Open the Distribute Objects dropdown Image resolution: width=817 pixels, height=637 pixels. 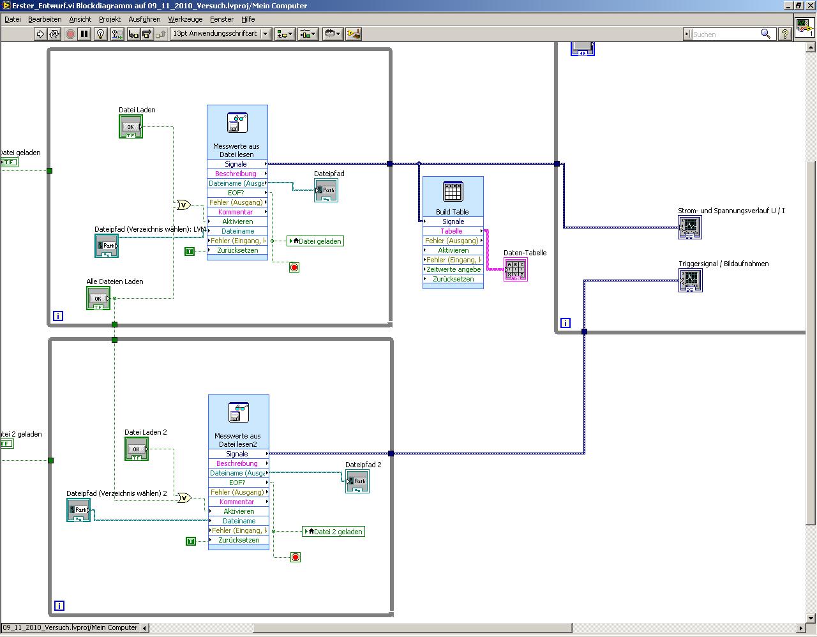tap(308, 34)
